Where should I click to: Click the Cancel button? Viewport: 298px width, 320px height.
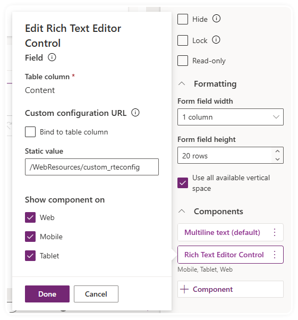(96, 294)
